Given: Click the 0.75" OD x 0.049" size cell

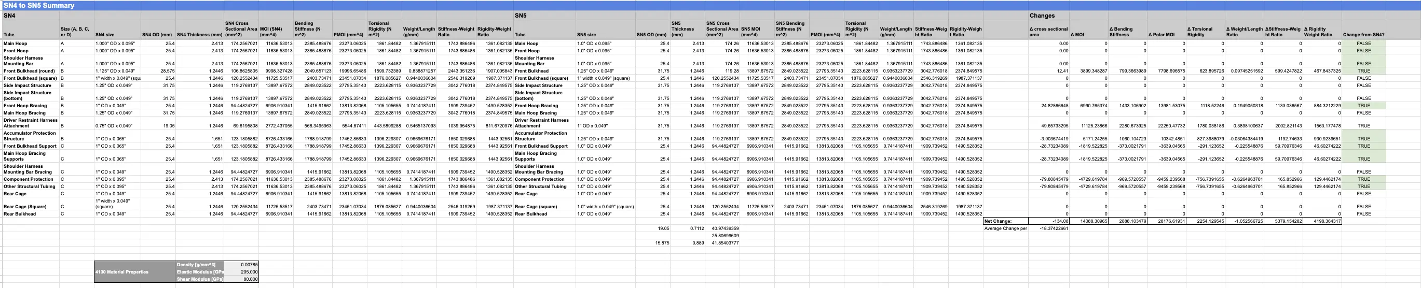Looking at the screenshot, I should [x=114, y=125].
